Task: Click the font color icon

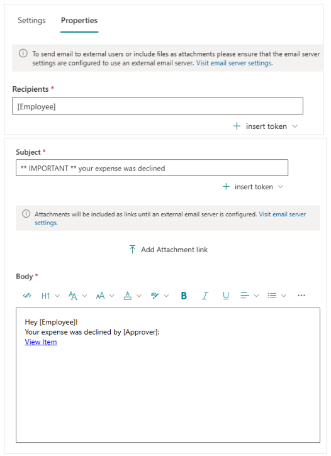Action: tap(128, 296)
